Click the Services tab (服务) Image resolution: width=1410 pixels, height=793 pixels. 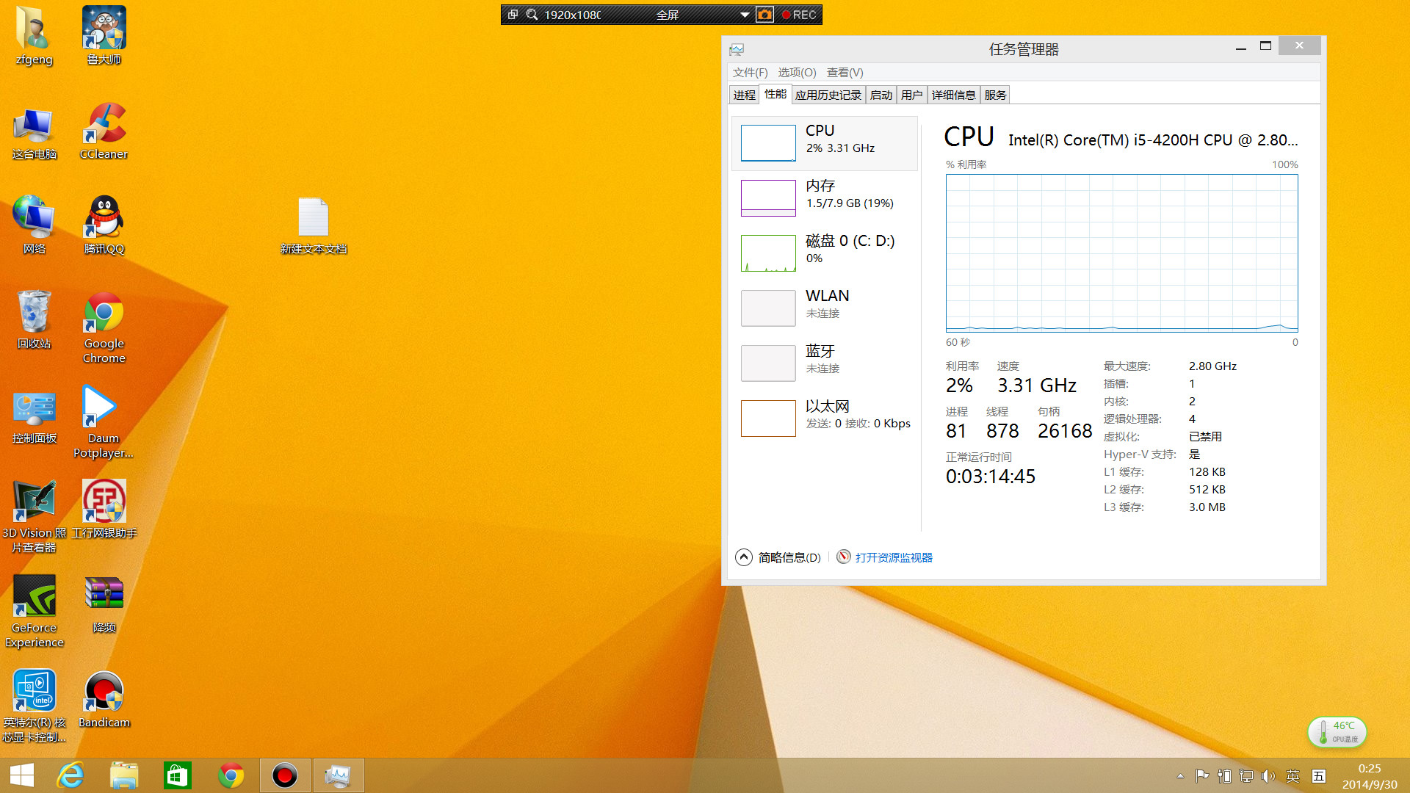coord(995,95)
